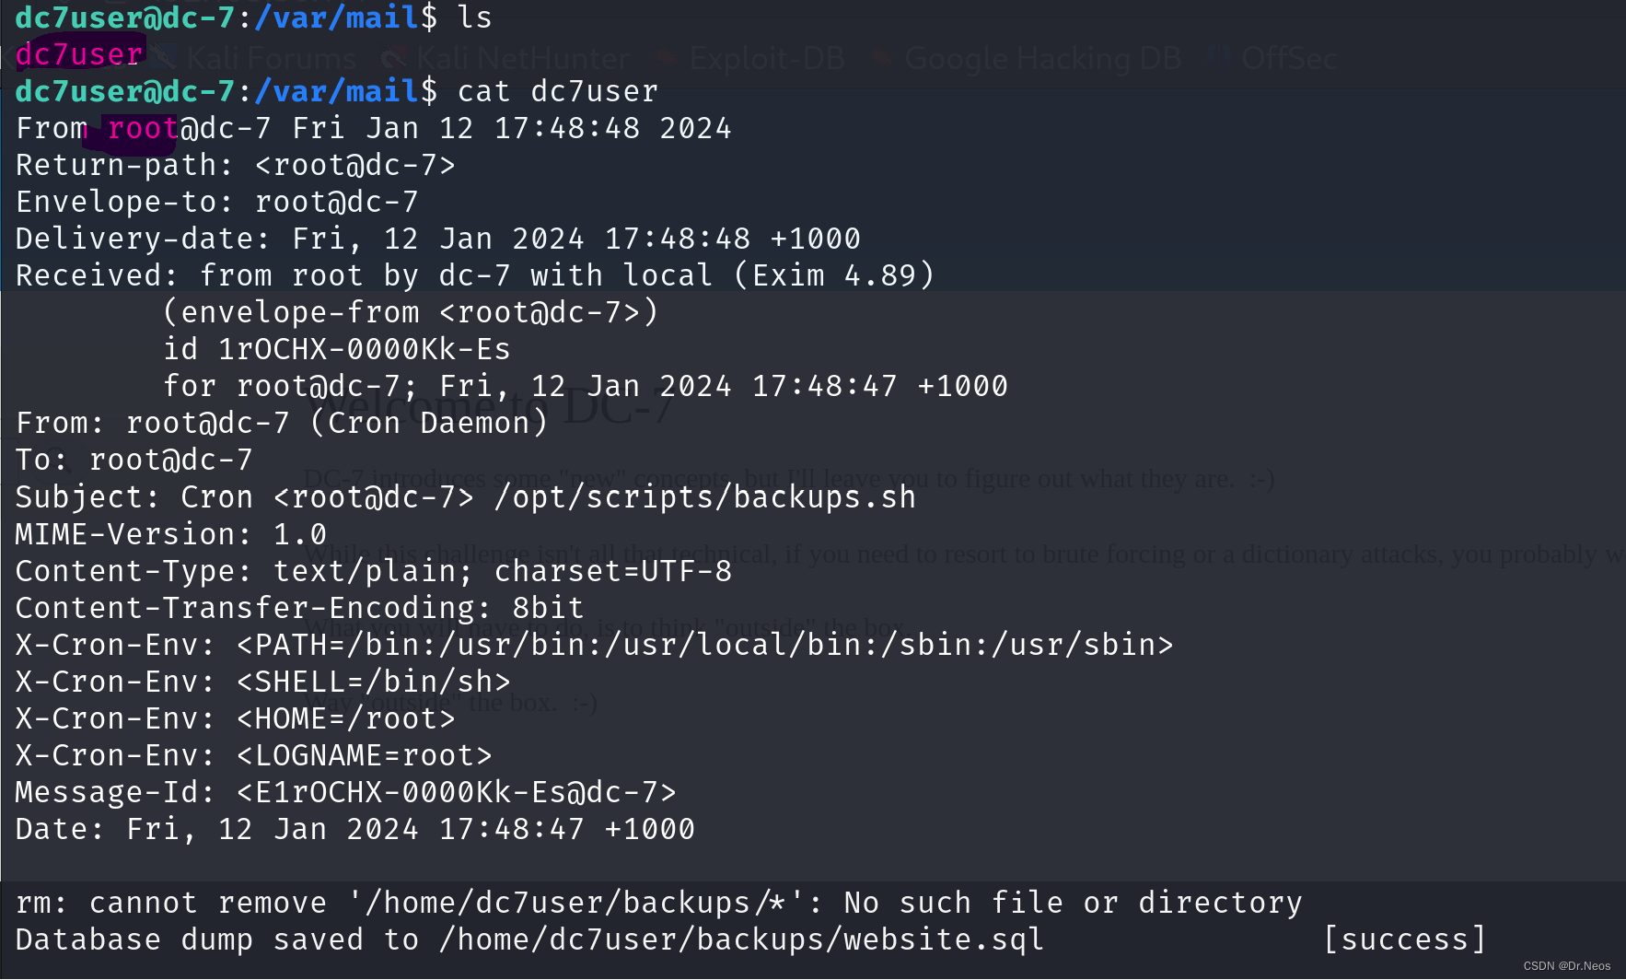Click the /home/dc7user/backups/website.sql path
The image size is (1626, 980).
tap(741, 939)
